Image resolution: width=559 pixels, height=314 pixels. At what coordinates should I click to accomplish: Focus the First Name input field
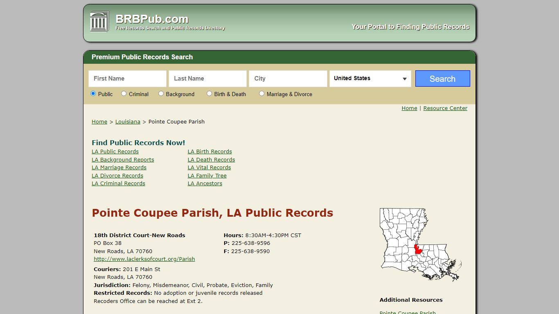pos(127,78)
